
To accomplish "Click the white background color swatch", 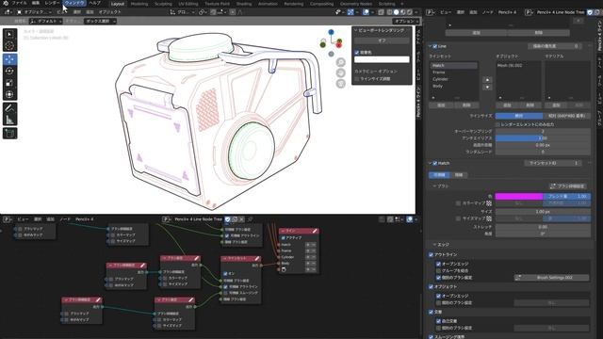I will (x=382, y=59).
